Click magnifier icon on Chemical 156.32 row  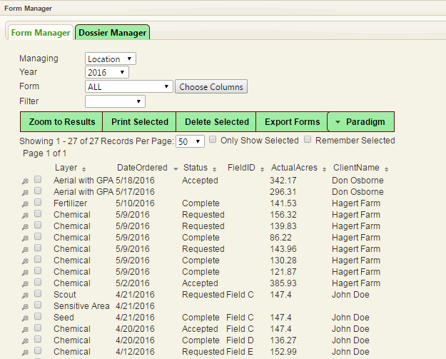[x=25, y=216]
